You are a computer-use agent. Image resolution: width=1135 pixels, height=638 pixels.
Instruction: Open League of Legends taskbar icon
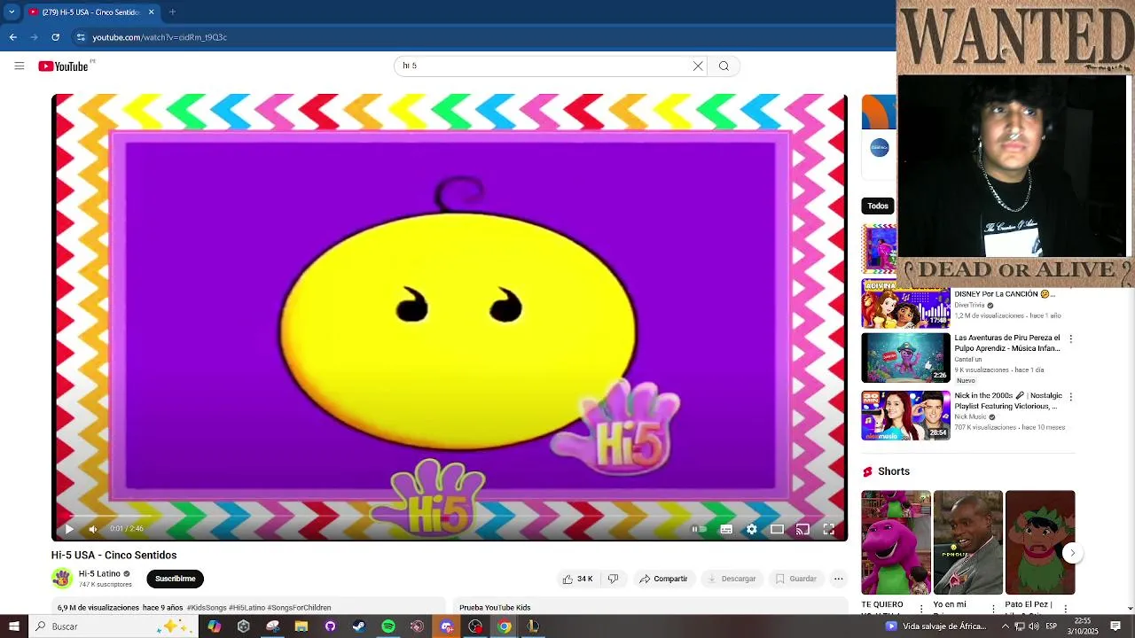[x=533, y=626]
